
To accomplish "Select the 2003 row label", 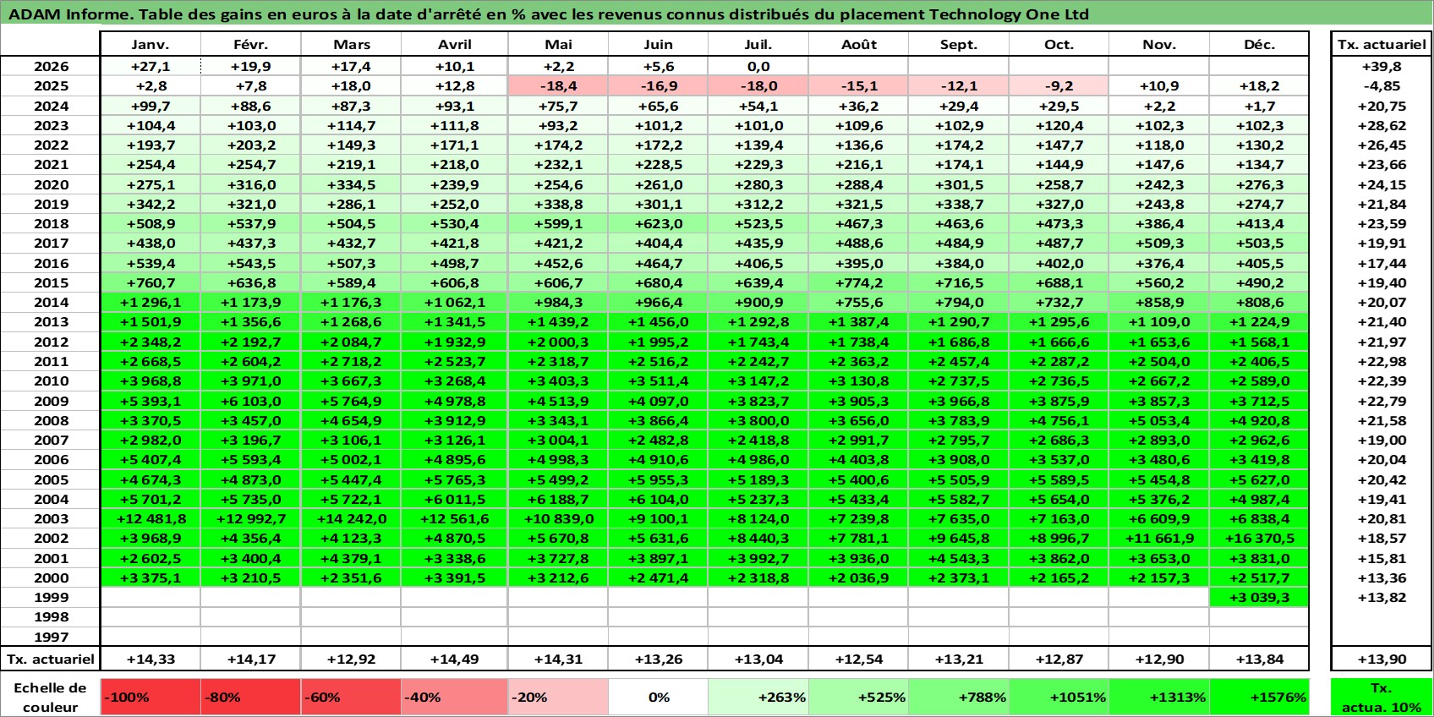I will click(51, 518).
